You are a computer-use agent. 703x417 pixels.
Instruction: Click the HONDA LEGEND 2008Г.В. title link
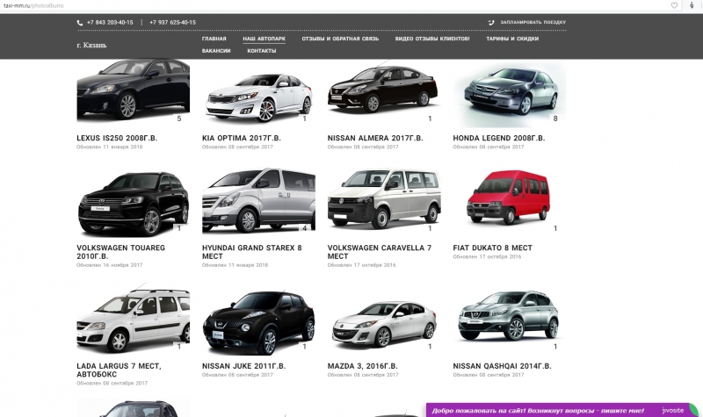click(x=499, y=138)
